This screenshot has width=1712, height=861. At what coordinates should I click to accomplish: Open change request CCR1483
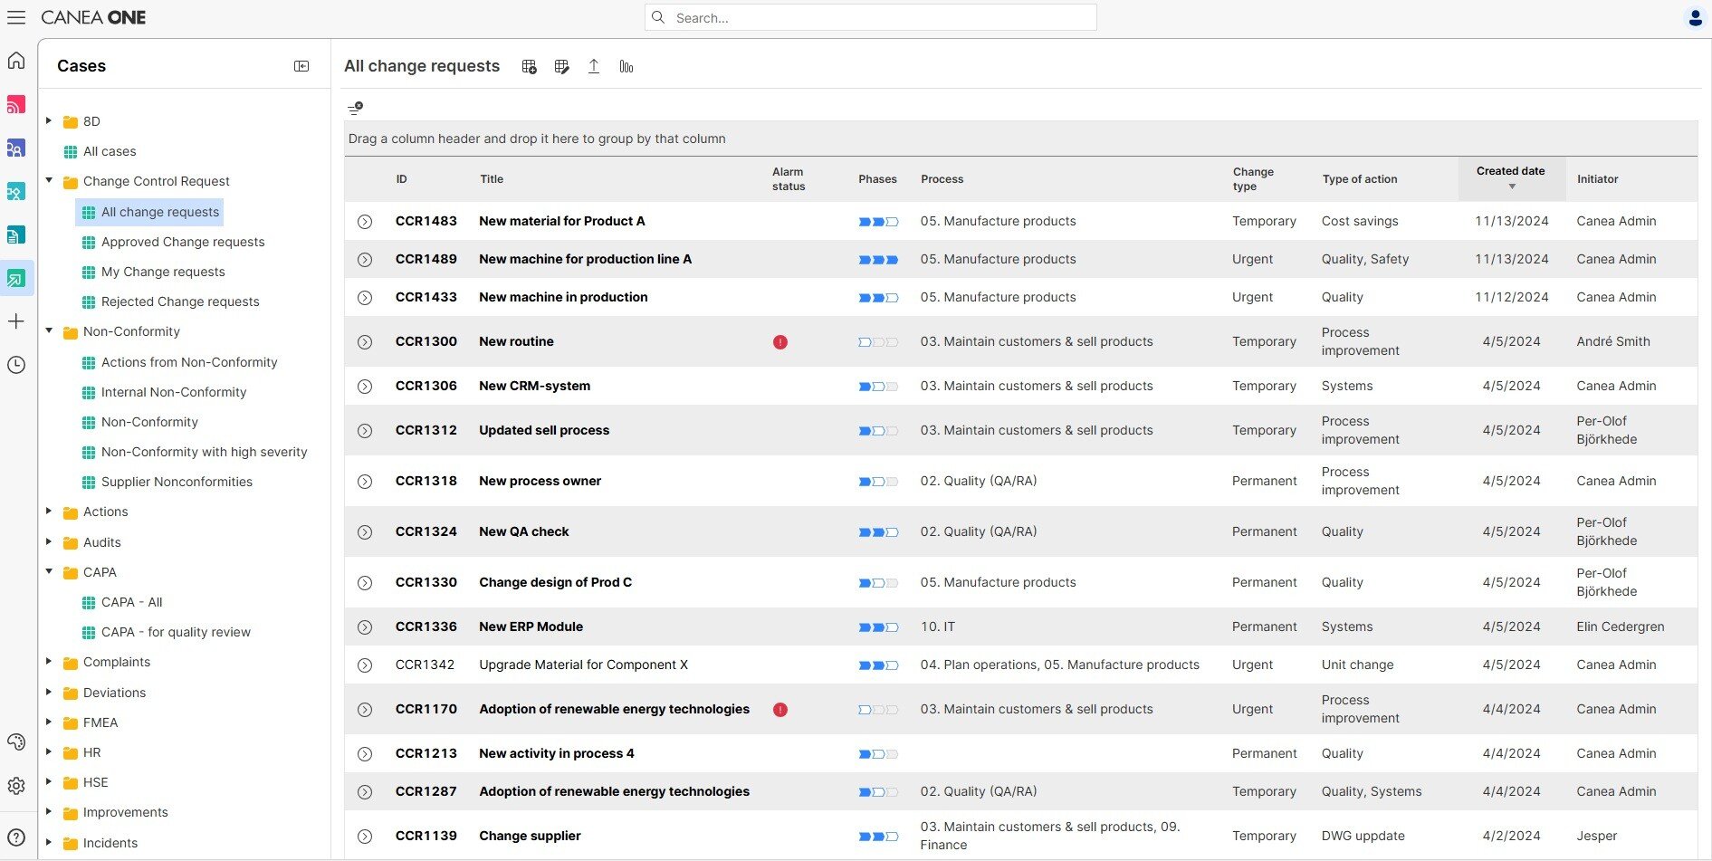point(426,221)
